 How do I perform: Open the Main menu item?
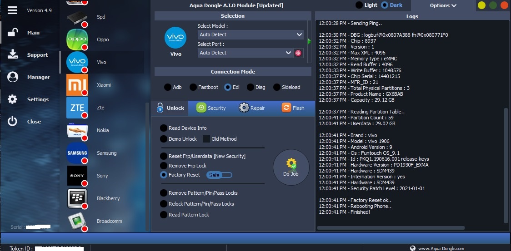pyautogui.click(x=33, y=33)
